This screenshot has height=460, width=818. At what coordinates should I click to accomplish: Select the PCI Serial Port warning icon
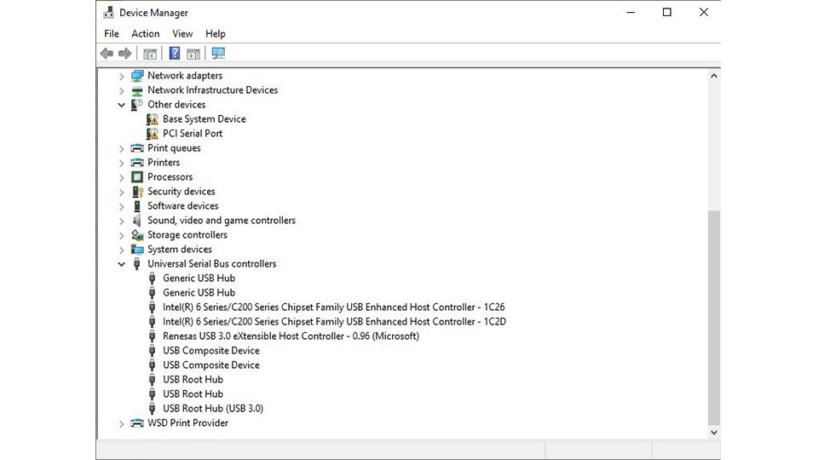[x=153, y=134]
